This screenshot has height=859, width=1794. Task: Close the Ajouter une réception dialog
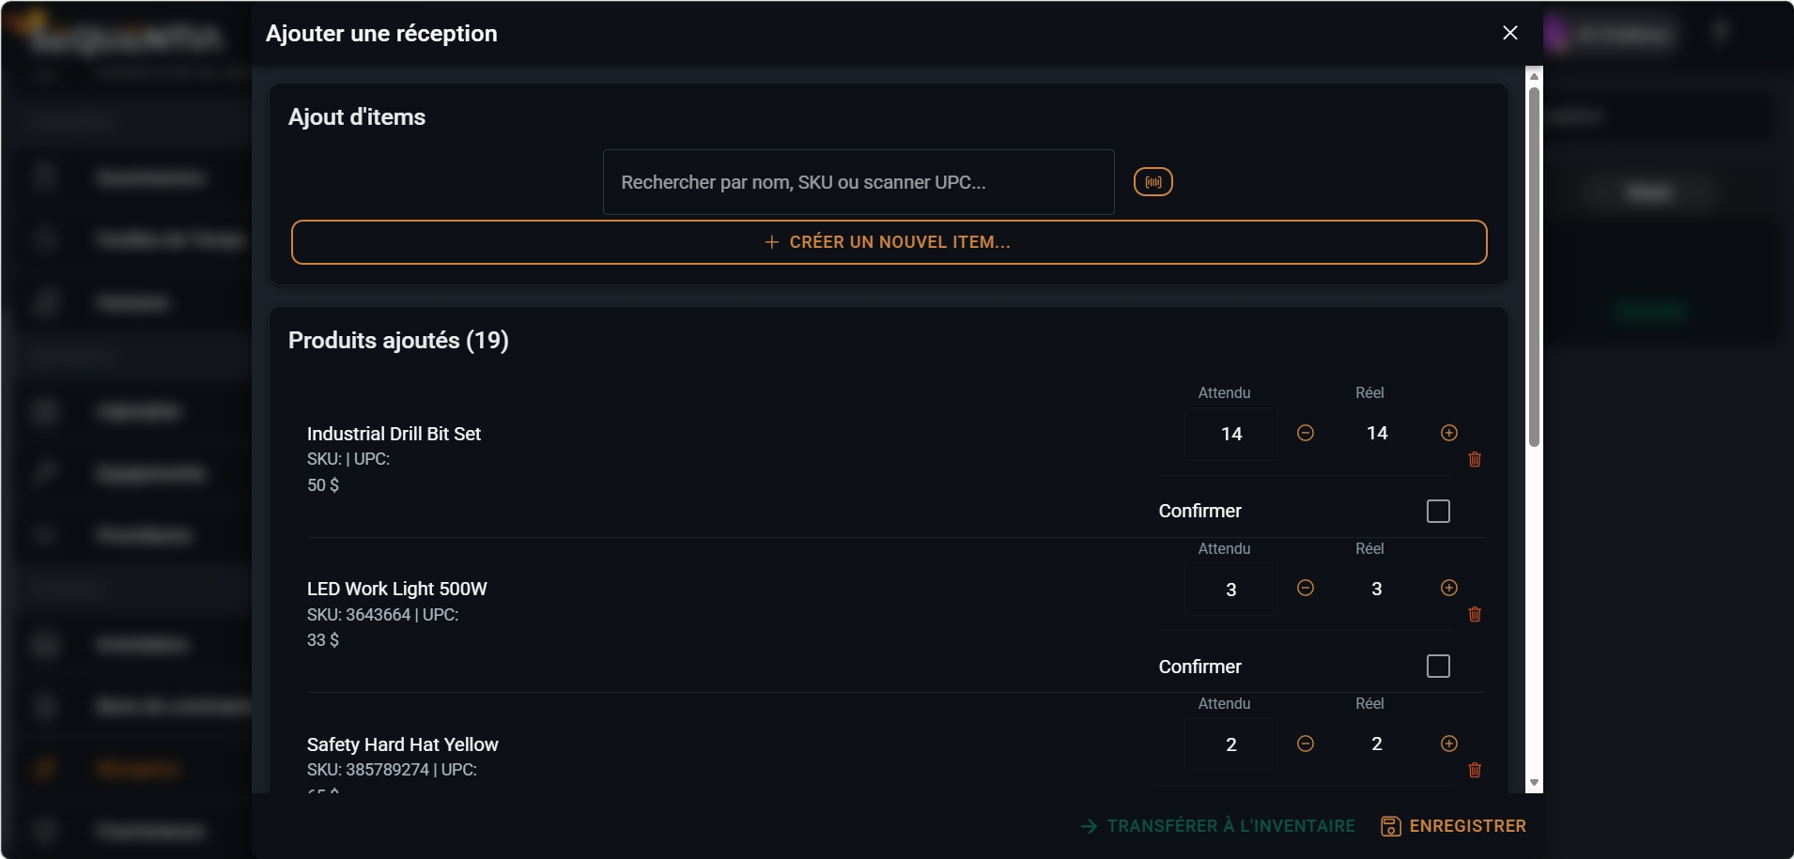[x=1510, y=33]
